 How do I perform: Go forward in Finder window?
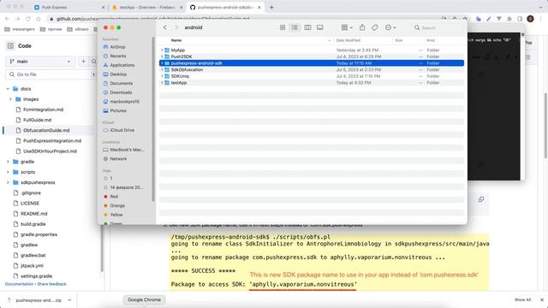click(x=176, y=27)
